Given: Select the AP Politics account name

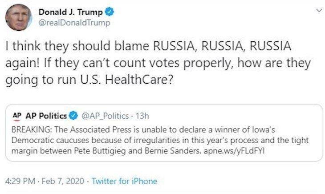Looking at the screenshot, I should pos(46,116).
